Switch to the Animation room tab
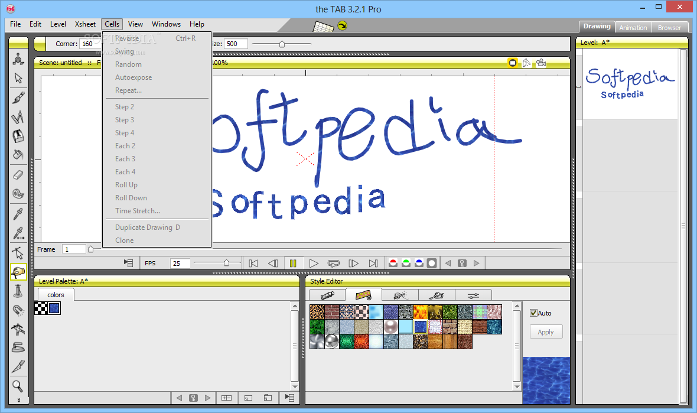This screenshot has height=413, width=697. click(x=633, y=28)
